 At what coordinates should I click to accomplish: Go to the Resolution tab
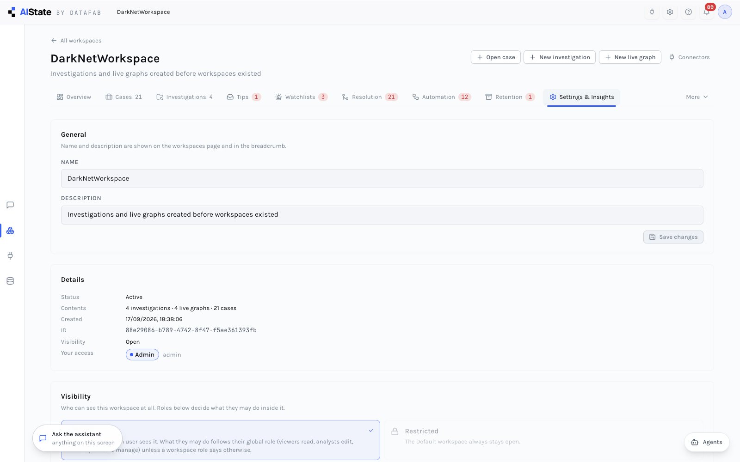click(370, 97)
